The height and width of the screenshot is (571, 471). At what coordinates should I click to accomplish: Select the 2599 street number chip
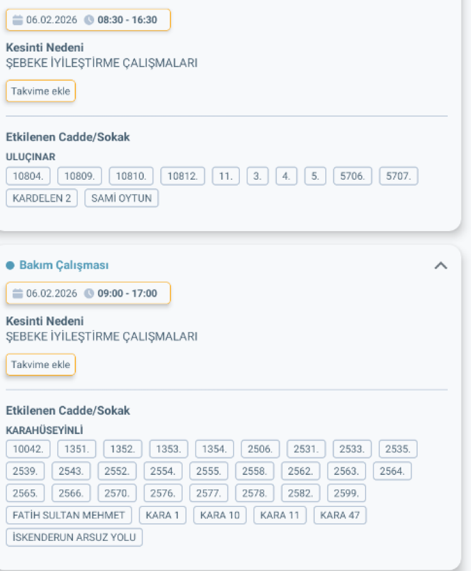click(346, 492)
